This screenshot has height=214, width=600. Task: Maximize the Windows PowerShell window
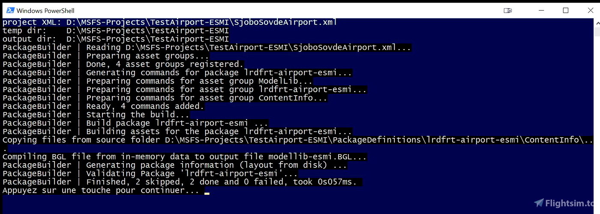[565, 10]
